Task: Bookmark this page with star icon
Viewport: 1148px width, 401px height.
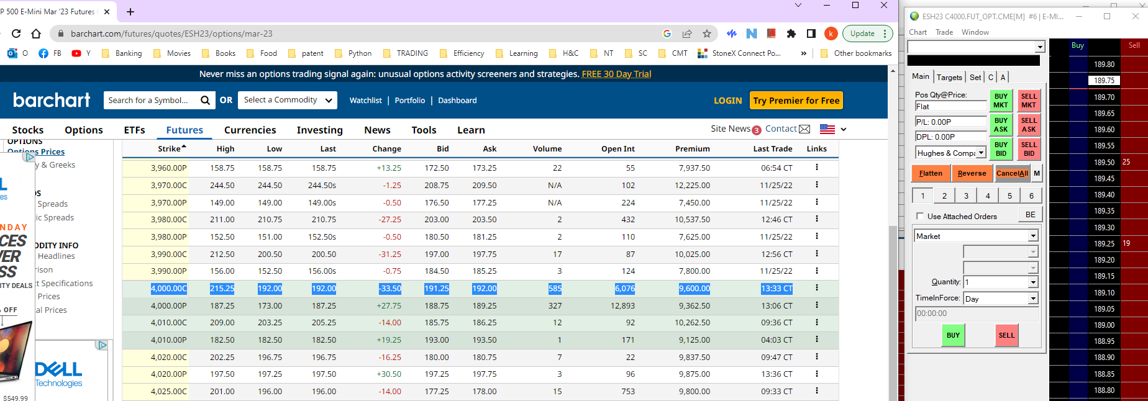Action: [707, 34]
